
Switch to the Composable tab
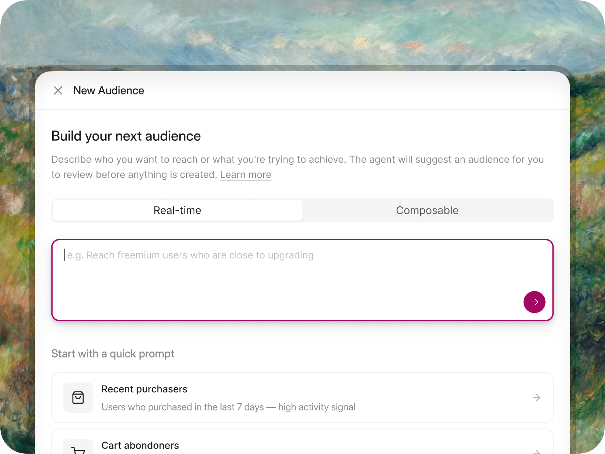(427, 210)
